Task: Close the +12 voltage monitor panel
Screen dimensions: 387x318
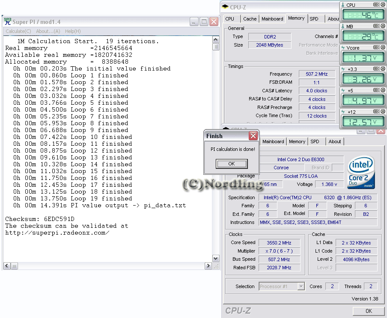Action: point(383,112)
